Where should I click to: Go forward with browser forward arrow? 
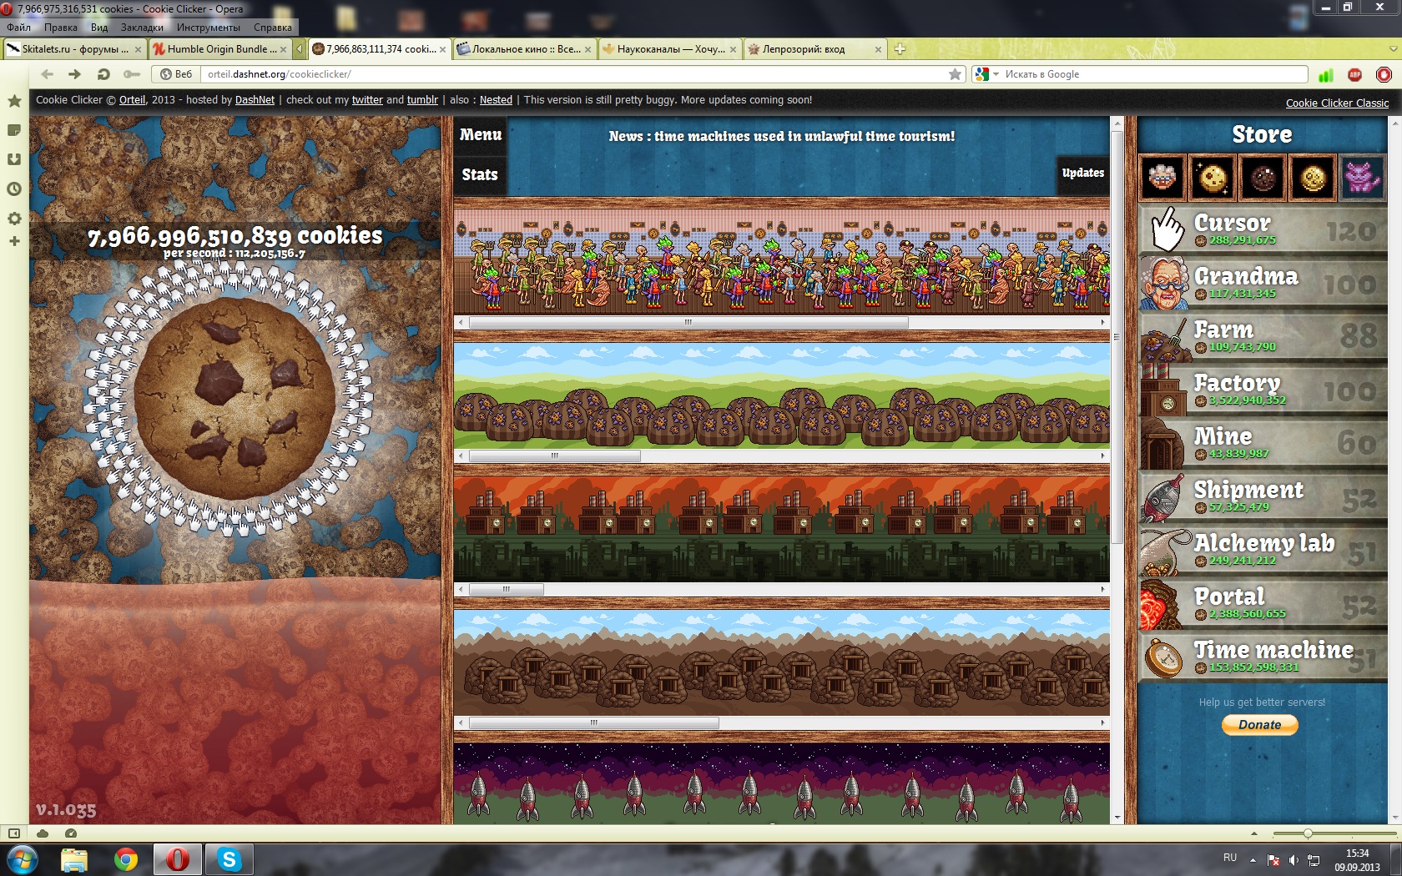[75, 74]
